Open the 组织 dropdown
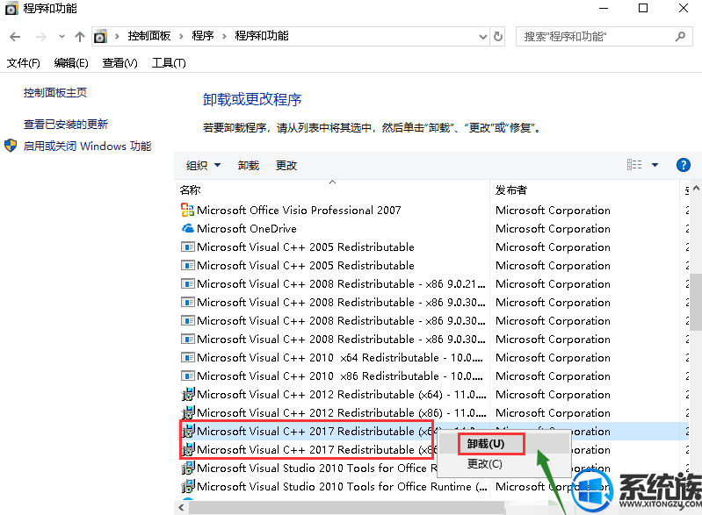Image resolution: width=702 pixels, height=515 pixels. pyautogui.click(x=204, y=166)
